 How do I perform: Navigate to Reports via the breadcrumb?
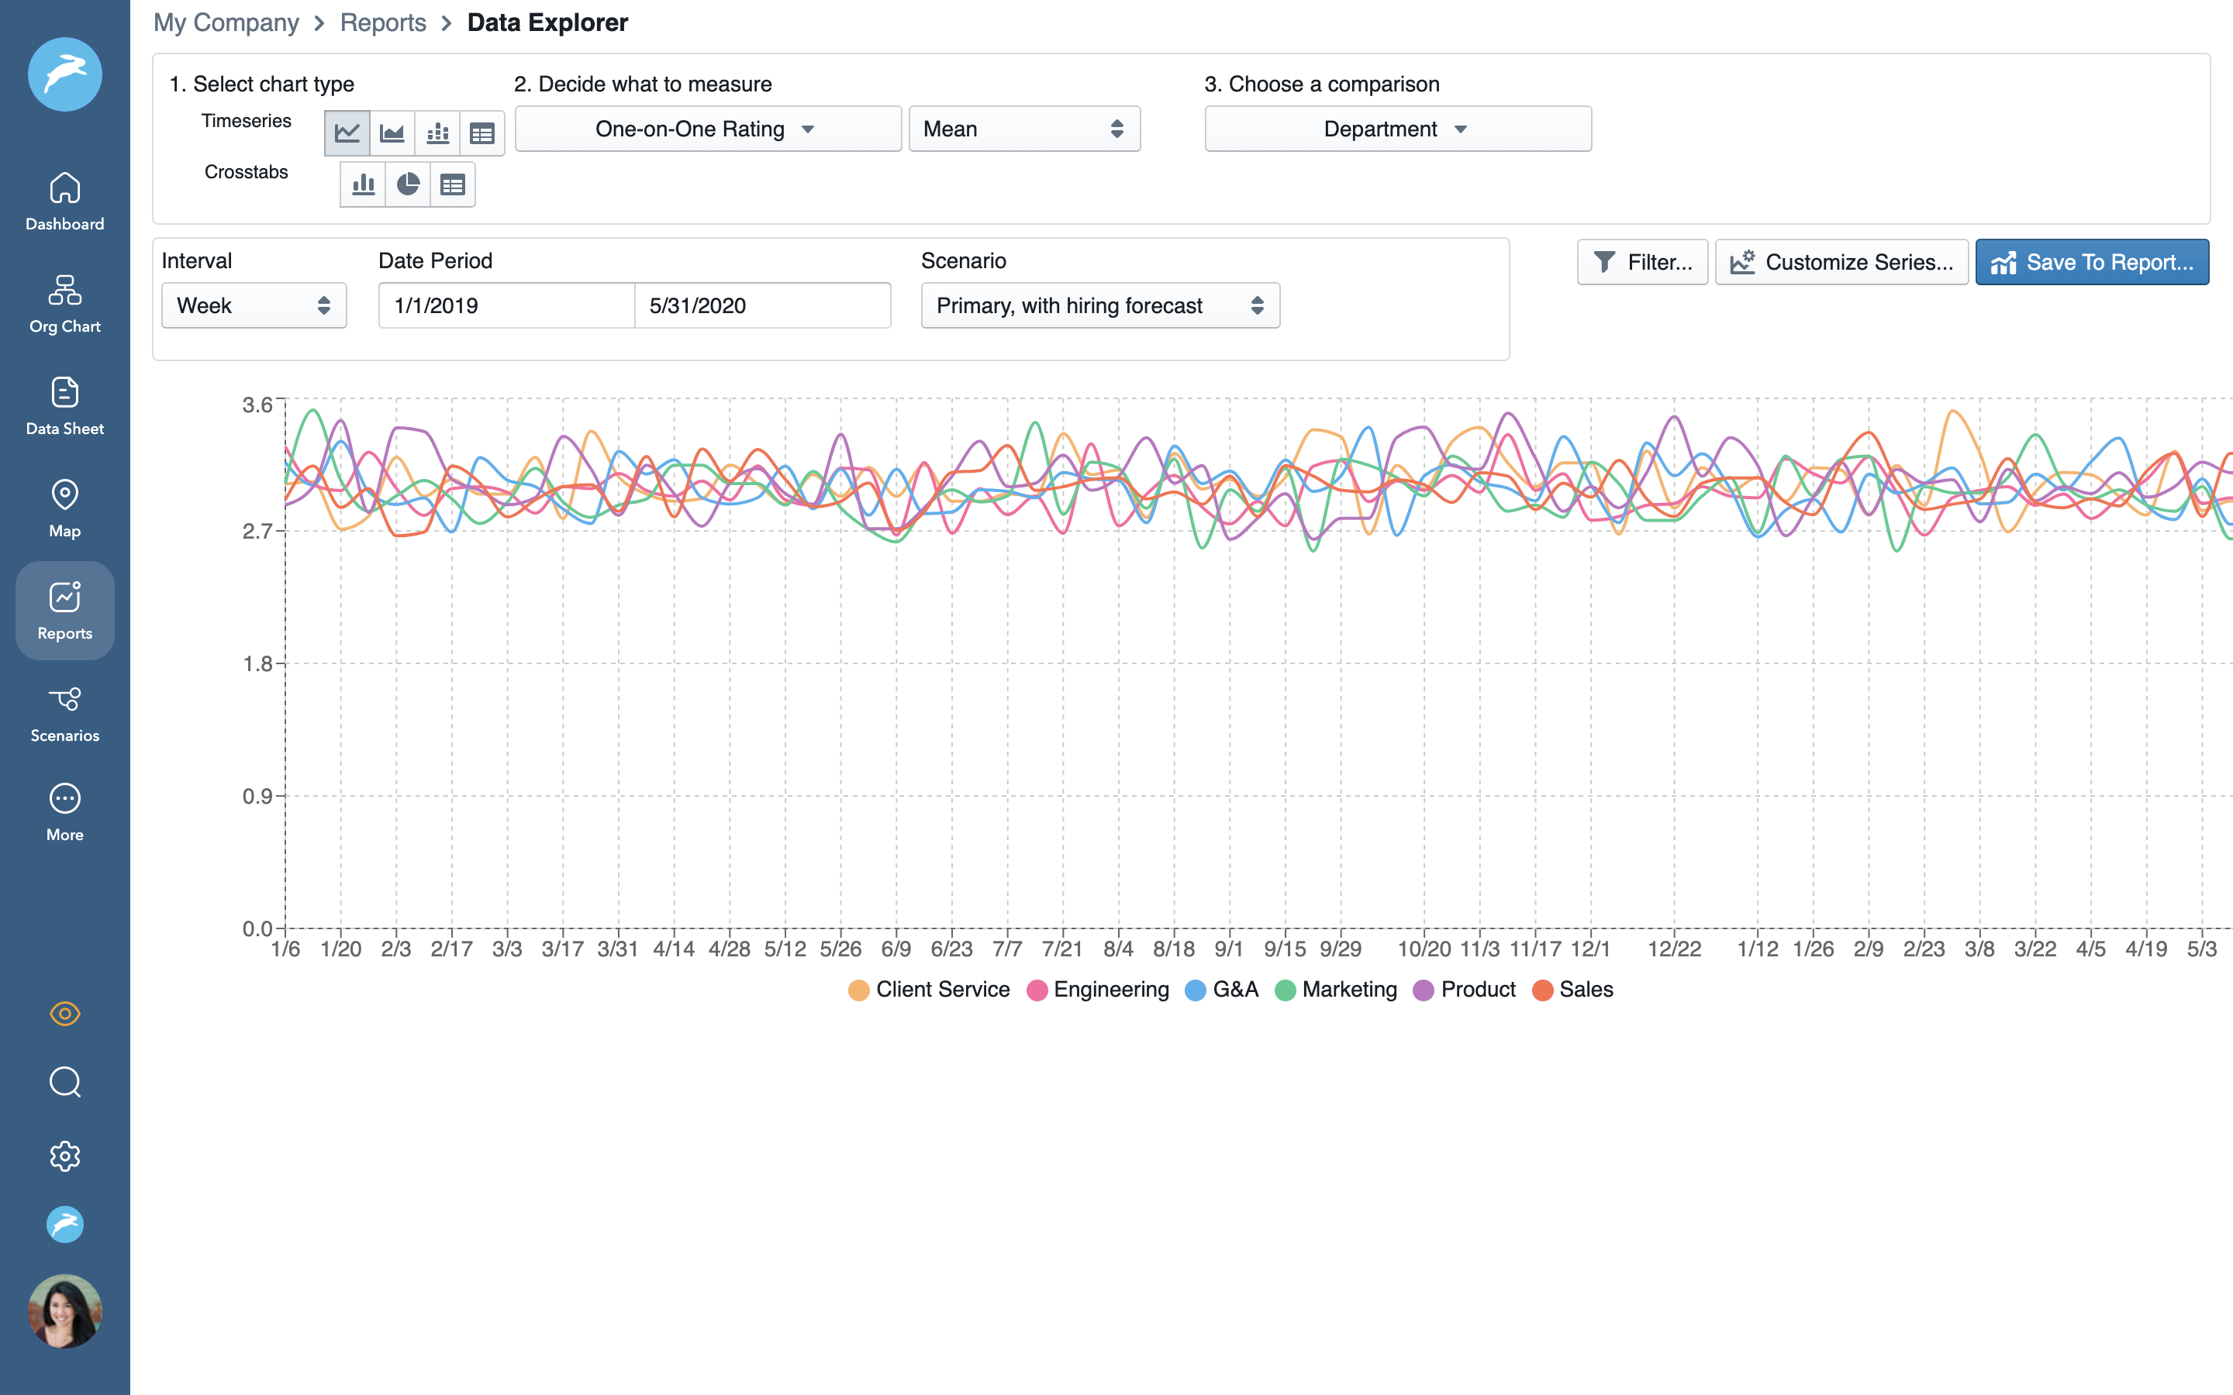point(383,22)
